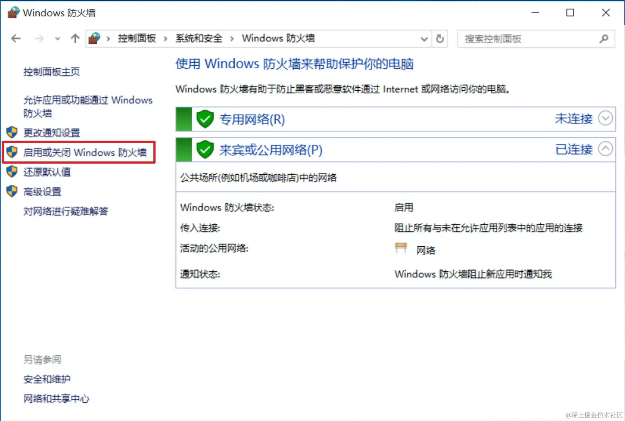
Task: Click the back navigation arrow
Action: tap(16, 38)
